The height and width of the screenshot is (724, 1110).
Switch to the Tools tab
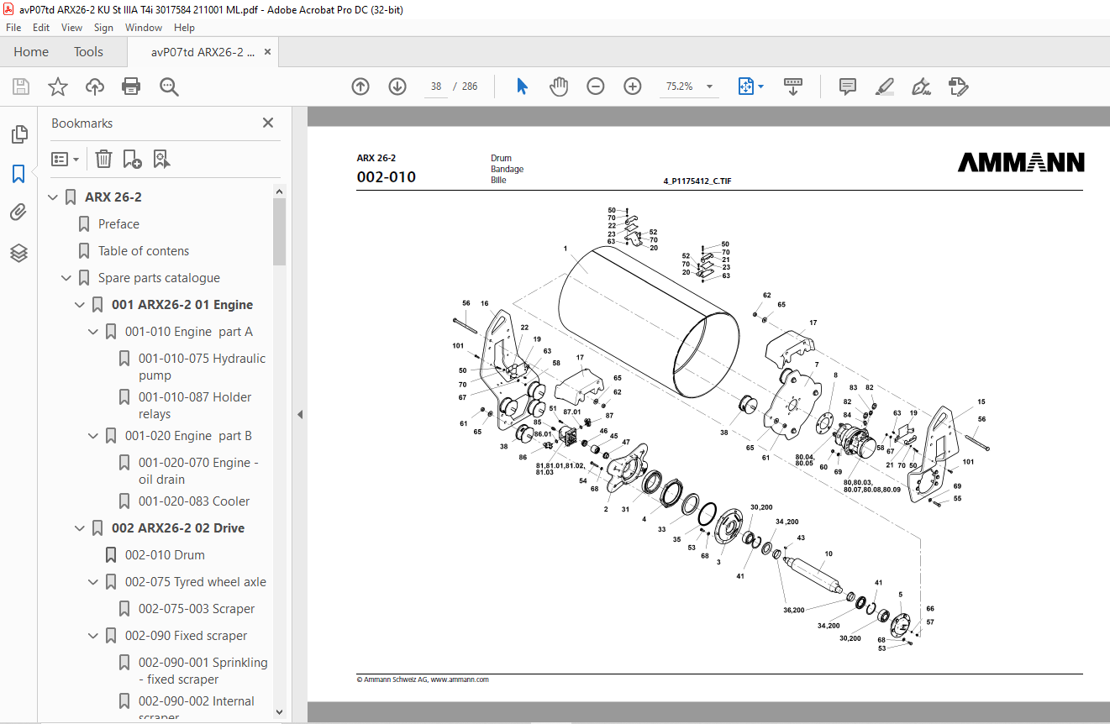pyautogui.click(x=88, y=52)
